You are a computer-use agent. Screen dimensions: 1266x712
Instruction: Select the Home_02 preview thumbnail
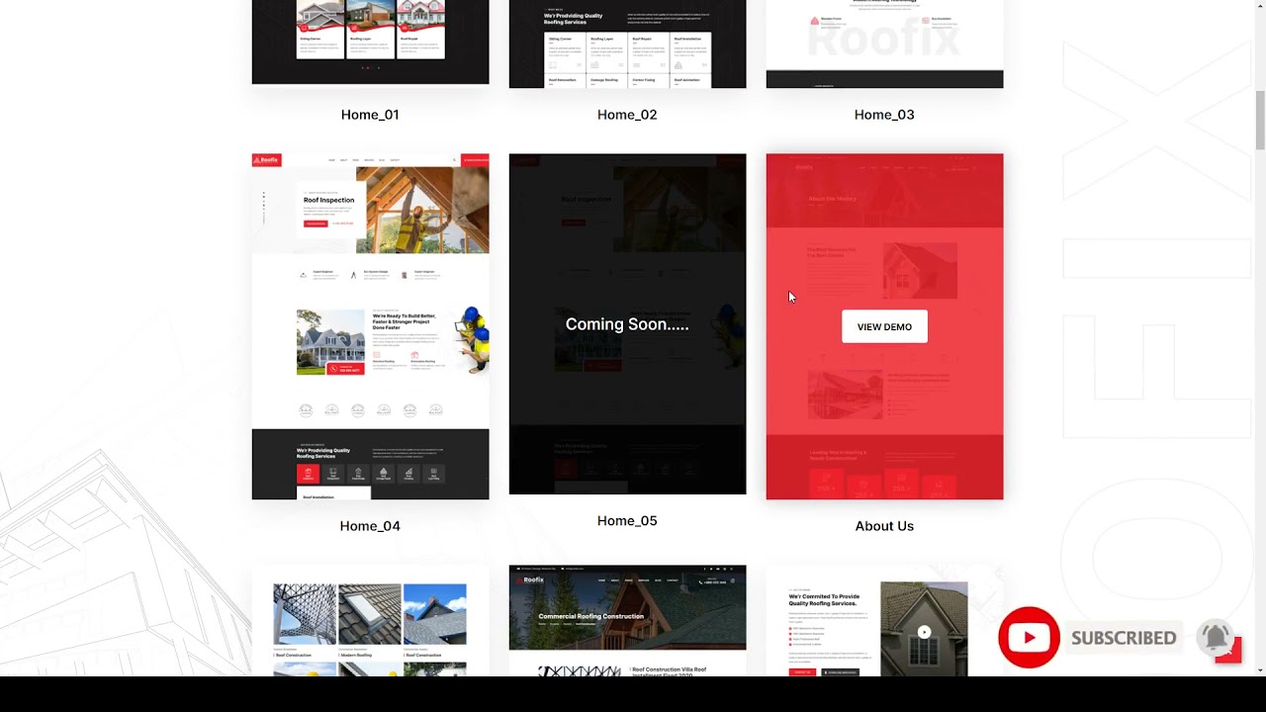(x=627, y=44)
